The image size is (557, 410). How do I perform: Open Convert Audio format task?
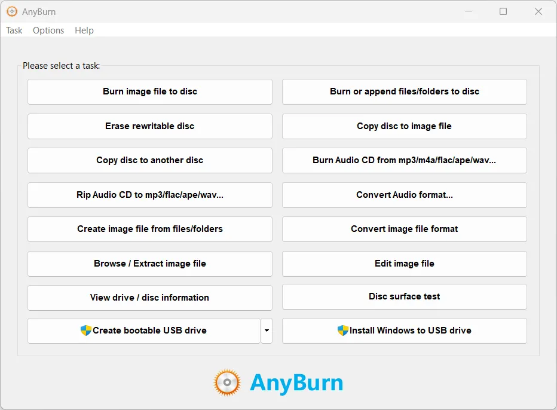click(404, 195)
